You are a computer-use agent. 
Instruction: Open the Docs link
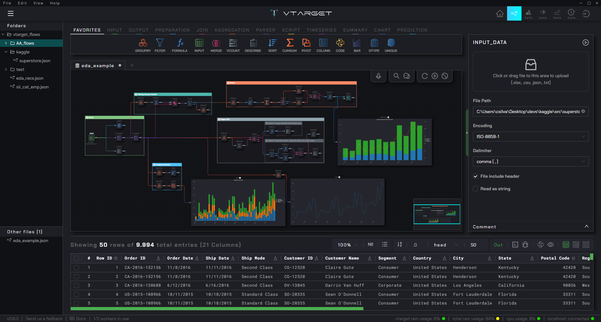78,319
